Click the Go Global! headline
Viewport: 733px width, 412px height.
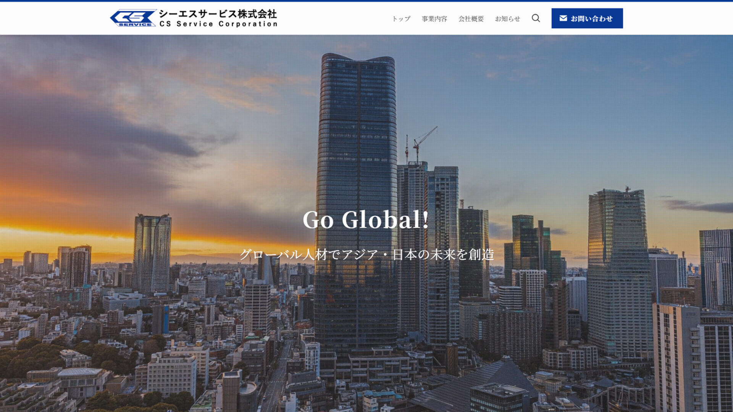pos(366,220)
